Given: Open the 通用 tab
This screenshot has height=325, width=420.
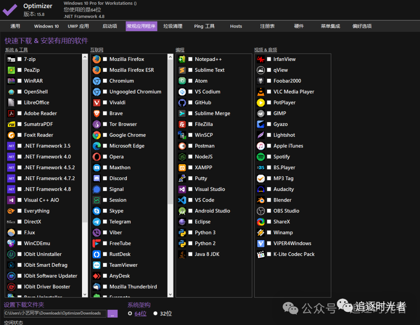Looking at the screenshot, I should (15, 26).
